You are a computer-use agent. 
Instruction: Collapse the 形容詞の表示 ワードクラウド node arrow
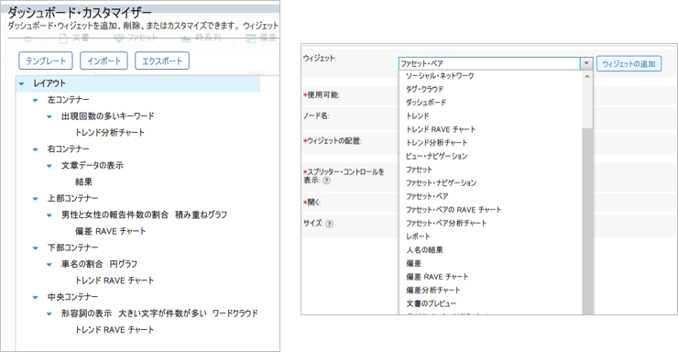[x=49, y=313]
